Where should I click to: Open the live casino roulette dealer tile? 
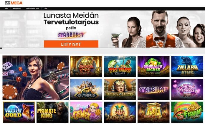pyautogui.click(x=36, y=78)
